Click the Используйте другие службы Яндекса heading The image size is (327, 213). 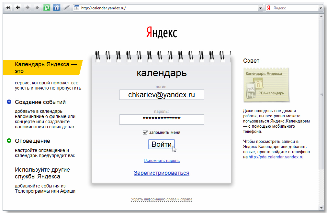click(42, 173)
